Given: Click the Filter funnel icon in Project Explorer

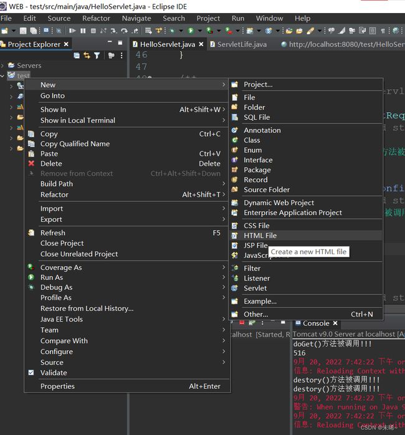Looking at the screenshot, I should click(97, 55).
